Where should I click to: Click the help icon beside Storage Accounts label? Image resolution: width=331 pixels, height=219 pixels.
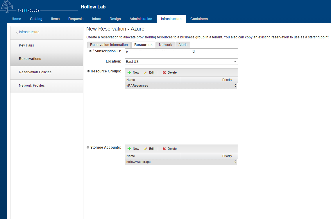88,147
